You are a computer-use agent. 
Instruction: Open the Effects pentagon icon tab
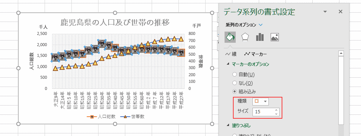click(x=245, y=37)
